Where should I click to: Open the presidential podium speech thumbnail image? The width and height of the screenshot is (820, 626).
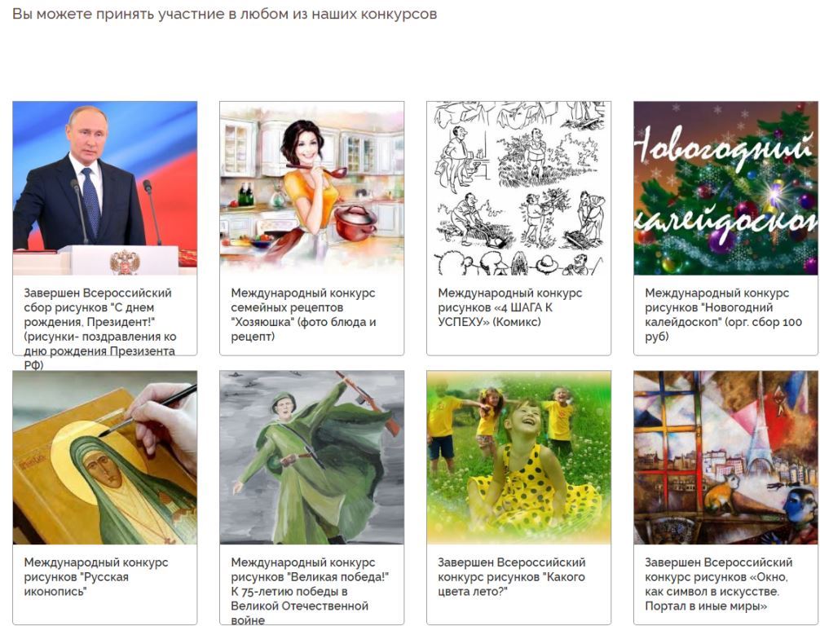click(104, 188)
